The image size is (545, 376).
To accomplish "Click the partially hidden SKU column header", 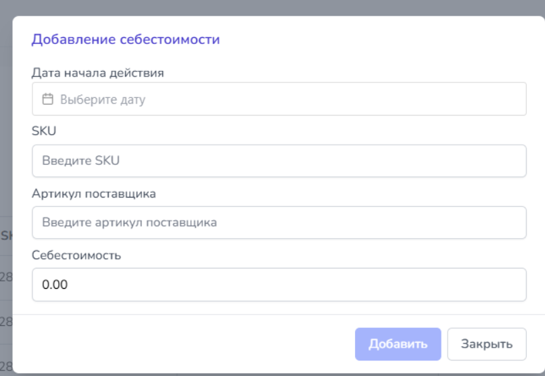I will click(x=5, y=235).
